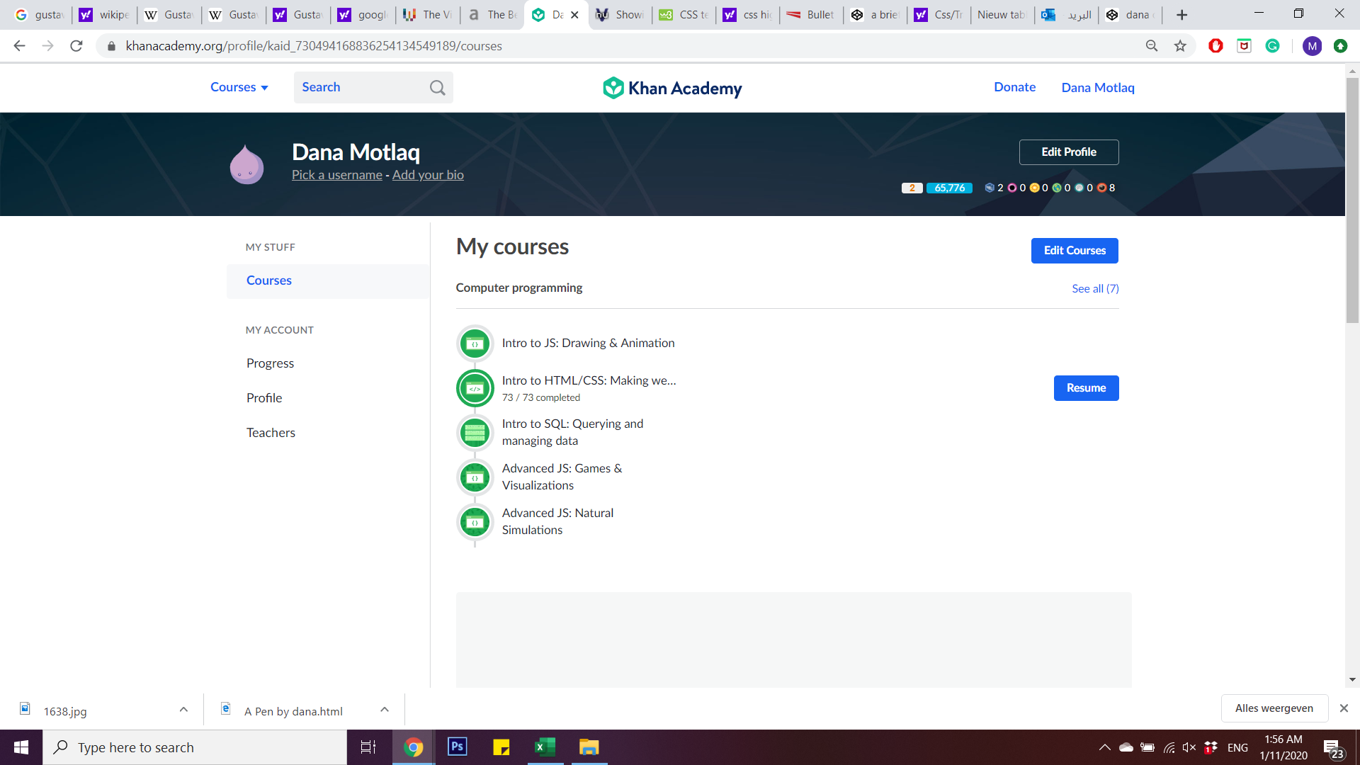This screenshot has height=765, width=1360.
Task: Open Sticky Notes from the taskbar
Action: coord(501,747)
